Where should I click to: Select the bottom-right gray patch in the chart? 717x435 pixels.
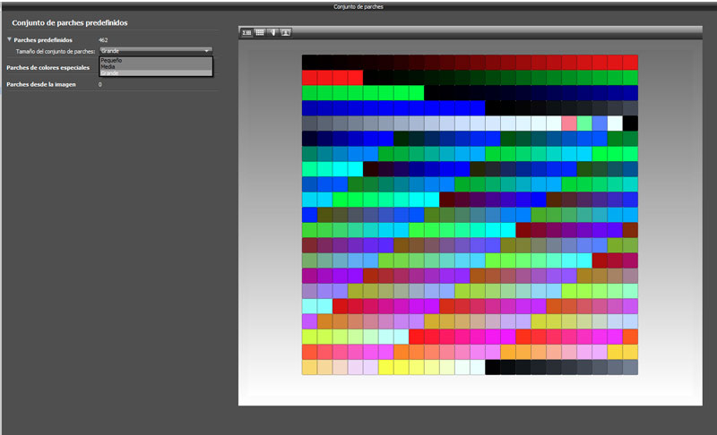click(630, 367)
